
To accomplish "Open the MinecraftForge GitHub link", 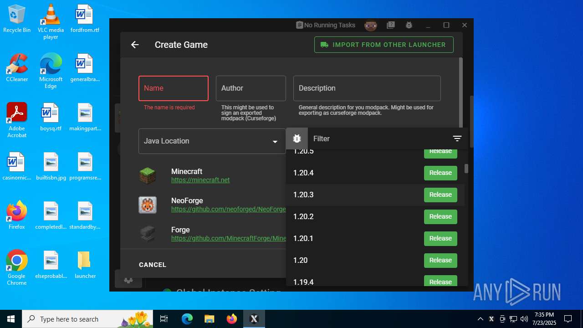I will (229, 238).
